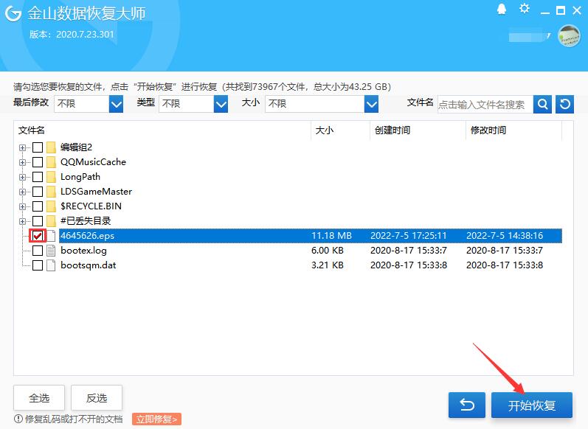Check the QQMusicCache checkbox
The height and width of the screenshot is (429, 588).
coord(38,162)
